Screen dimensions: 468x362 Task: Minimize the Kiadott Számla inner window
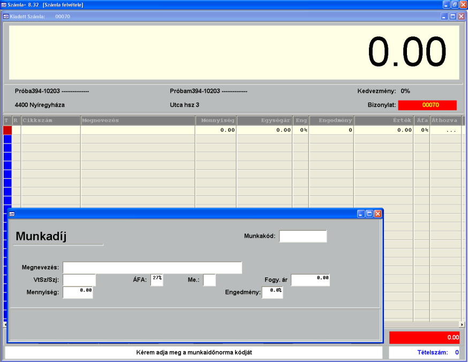coord(444,17)
